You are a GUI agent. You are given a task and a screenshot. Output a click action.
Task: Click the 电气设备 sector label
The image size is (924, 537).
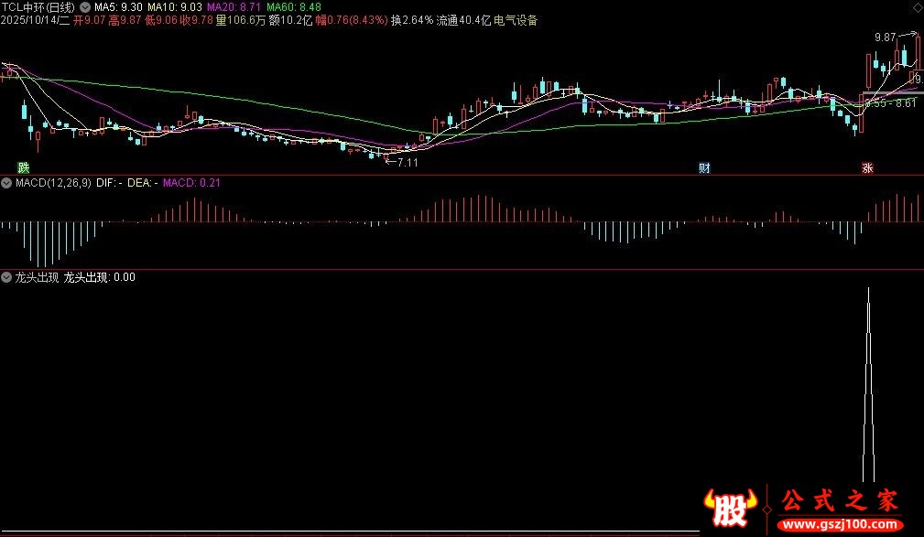tap(516, 21)
